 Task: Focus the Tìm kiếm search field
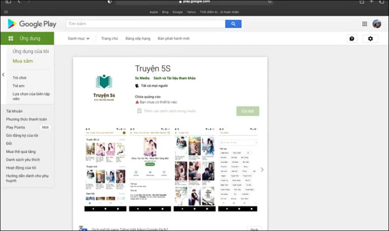click(x=145, y=24)
